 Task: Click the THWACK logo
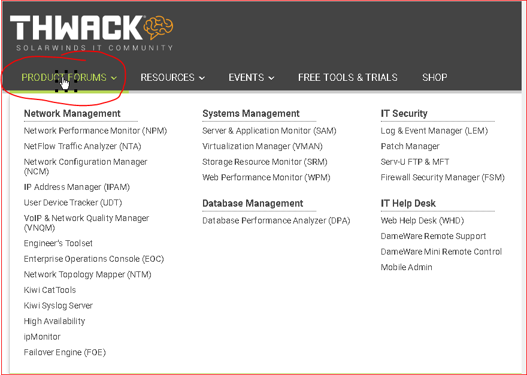click(x=92, y=32)
